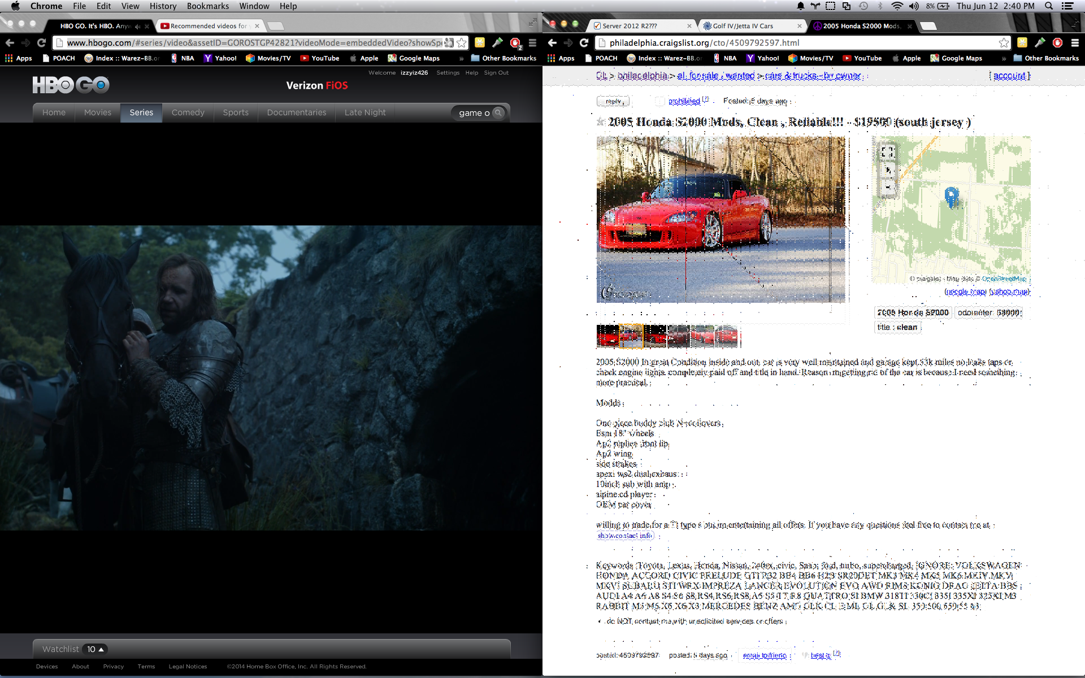Expand hidden bookmarks chevron in HBO window

[x=461, y=58]
